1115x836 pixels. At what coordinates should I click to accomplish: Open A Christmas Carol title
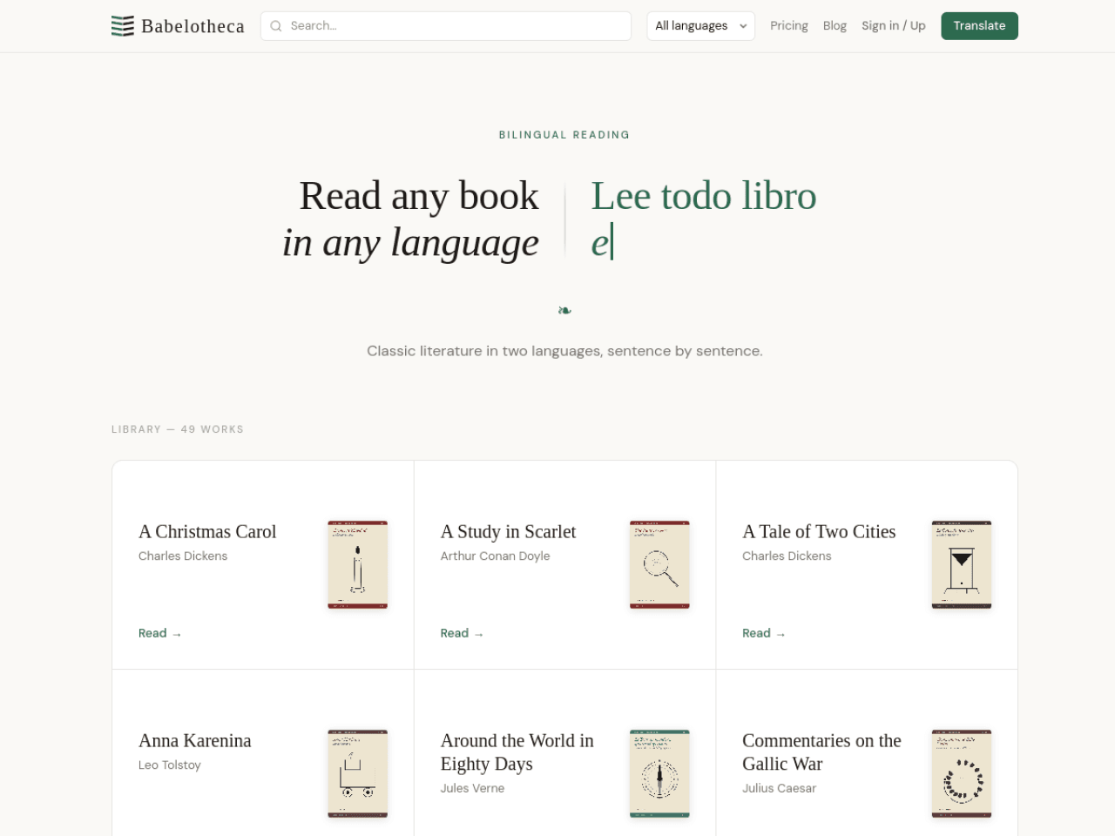click(x=207, y=531)
